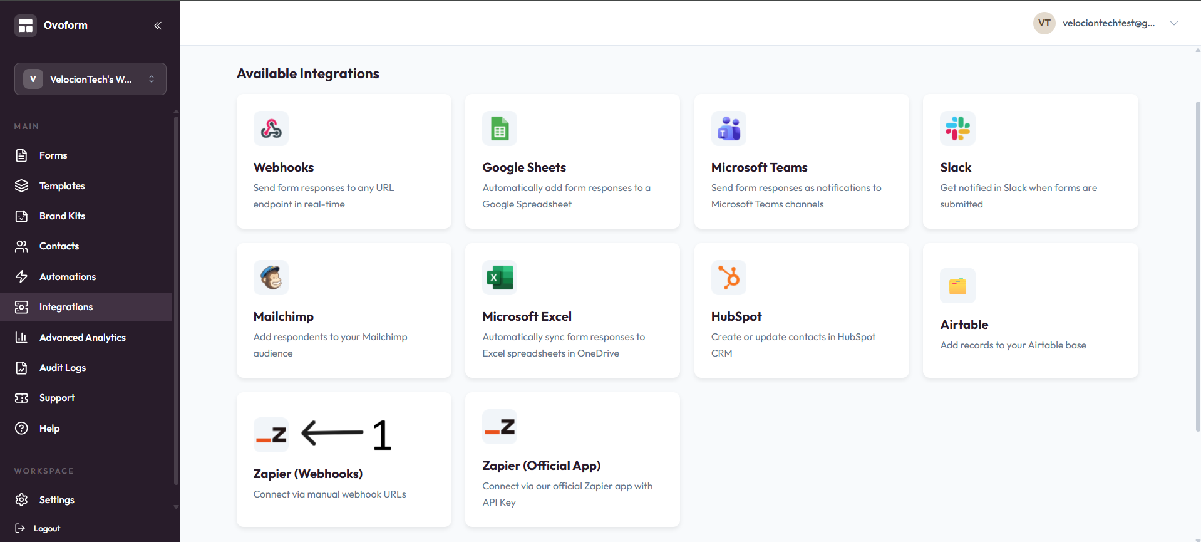Click the Ovoform logo icon

pos(26,26)
